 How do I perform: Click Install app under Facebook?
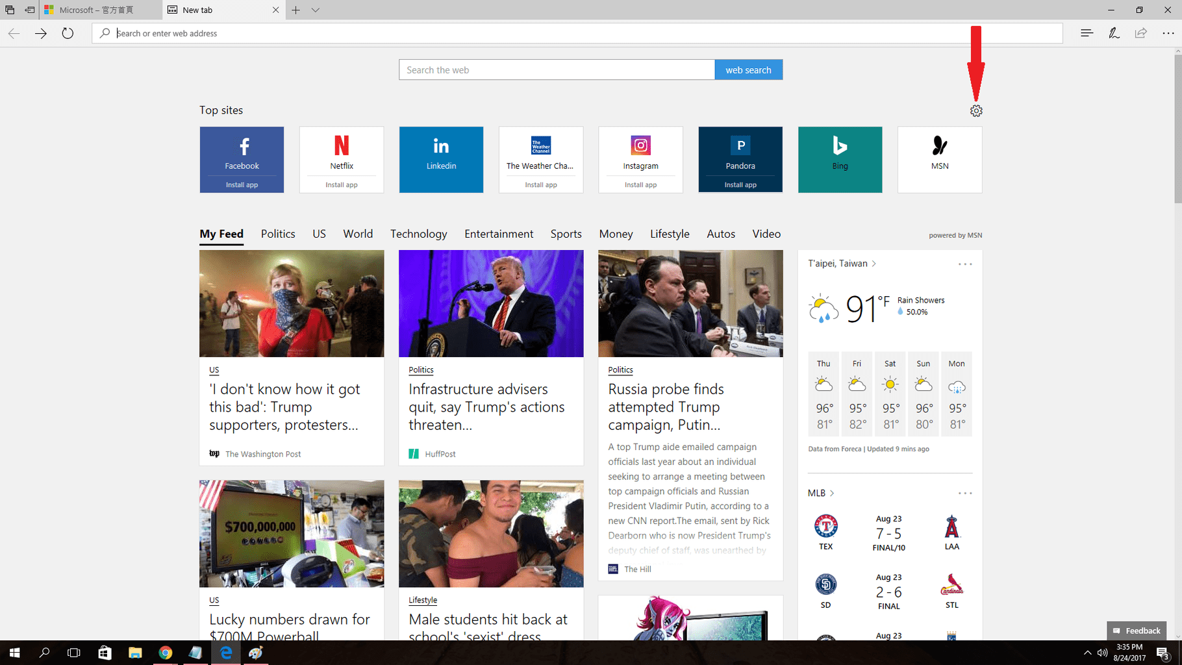click(242, 184)
